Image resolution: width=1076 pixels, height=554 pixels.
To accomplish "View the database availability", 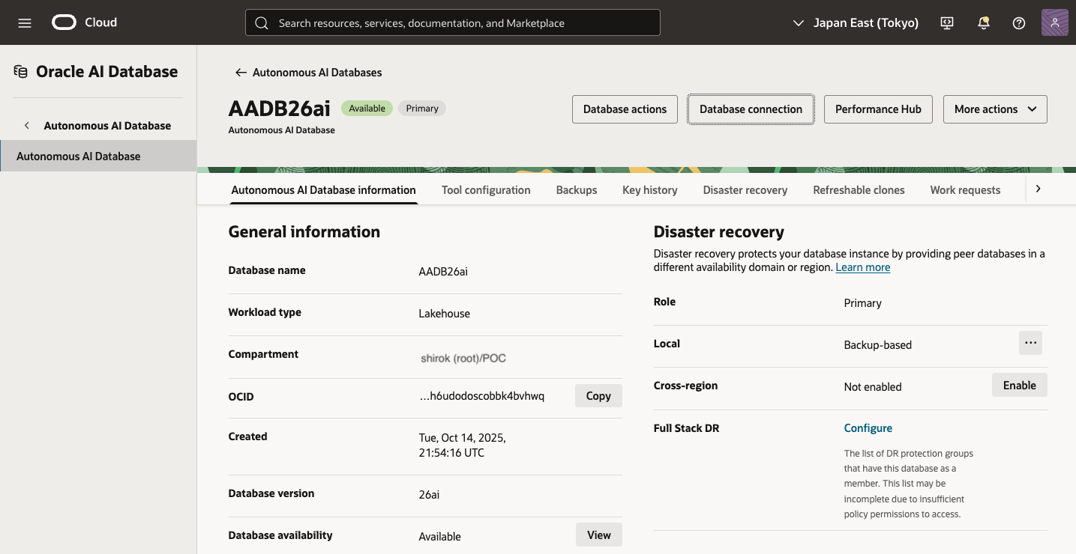I will click(x=598, y=535).
